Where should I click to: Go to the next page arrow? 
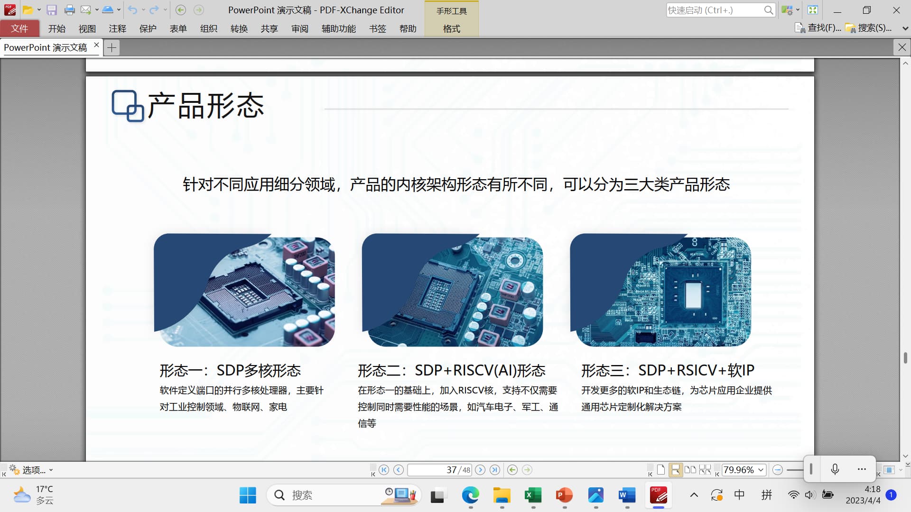[x=480, y=470]
